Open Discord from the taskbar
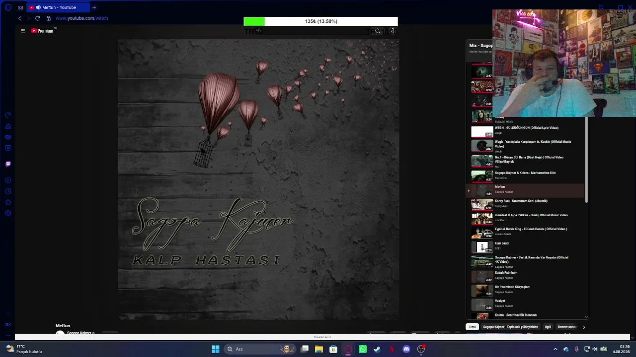This screenshot has height=357, width=636. click(x=406, y=349)
